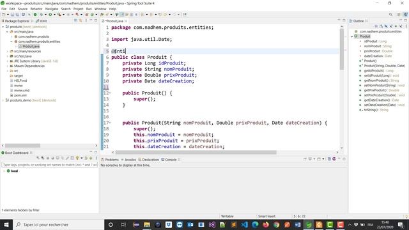This screenshot has height=230, width=409.
Task: Click the green Run toolbar button
Action: pos(50,15)
